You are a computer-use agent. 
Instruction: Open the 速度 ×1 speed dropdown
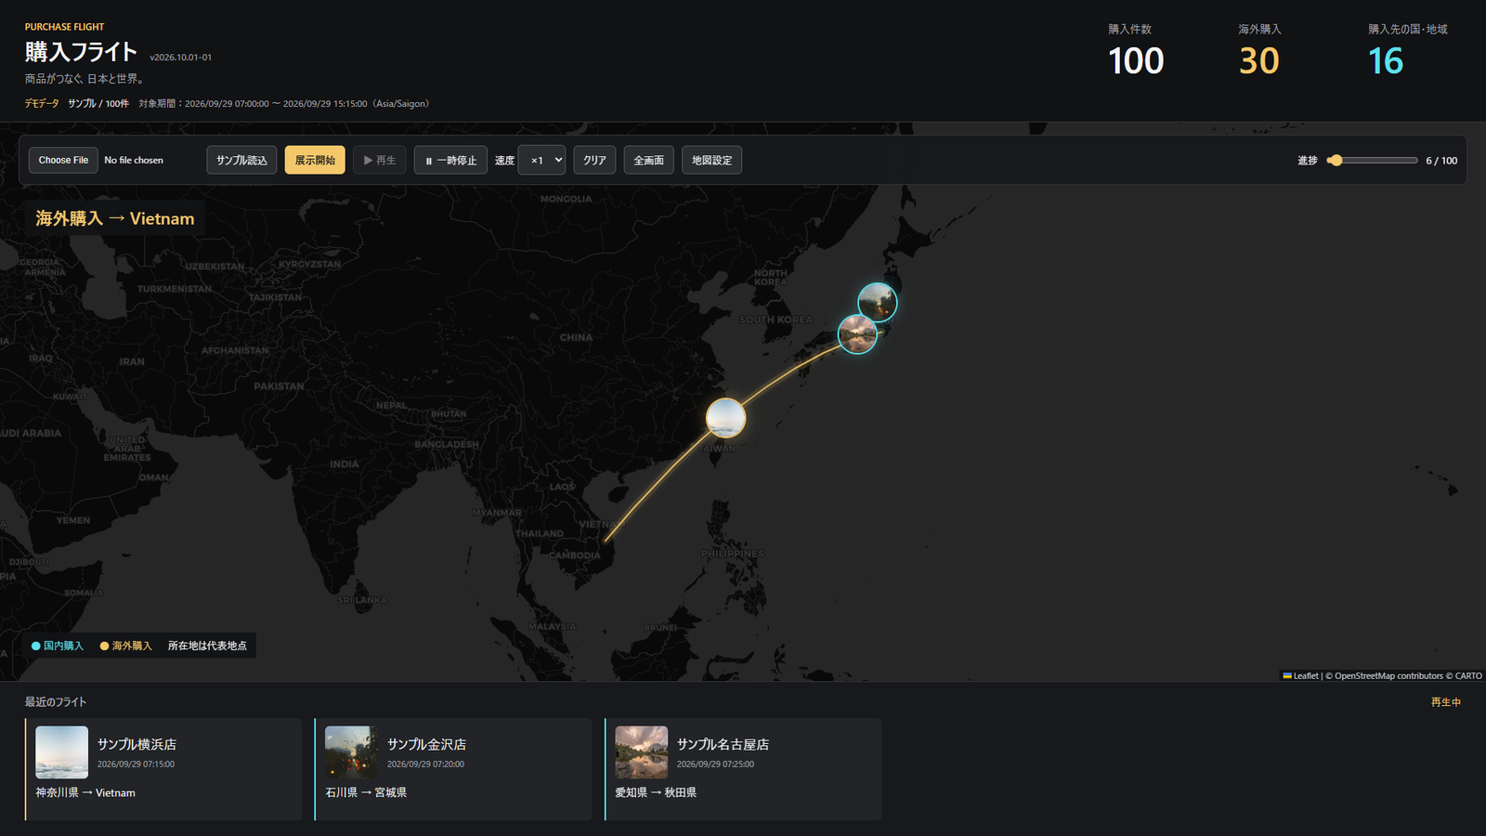(x=541, y=160)
